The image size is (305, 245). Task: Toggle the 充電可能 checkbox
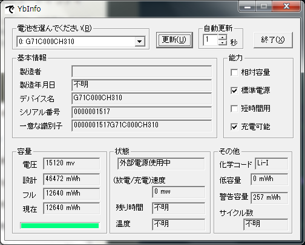pos(234,127)
